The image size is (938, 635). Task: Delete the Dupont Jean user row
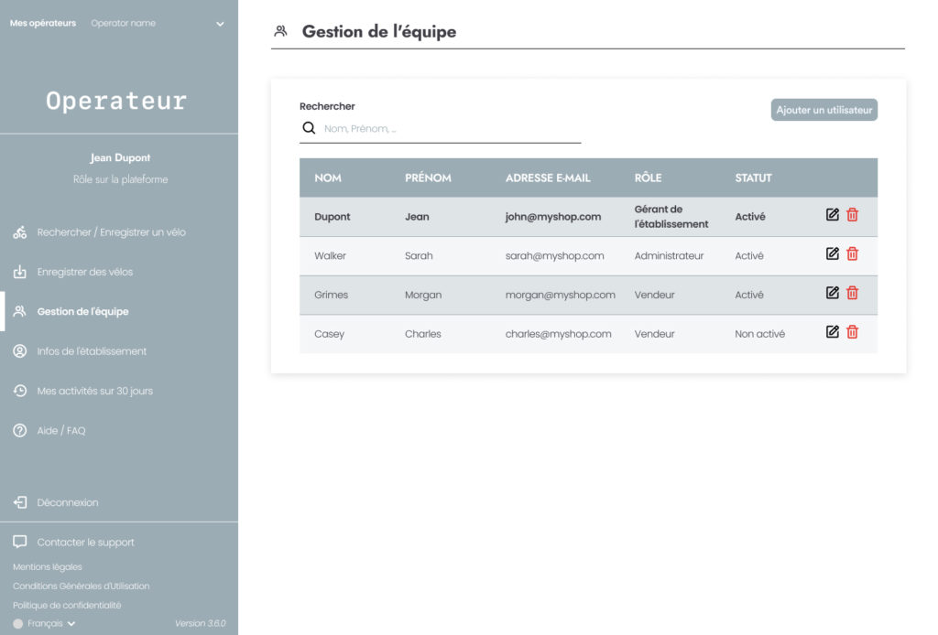coord(853,215)
